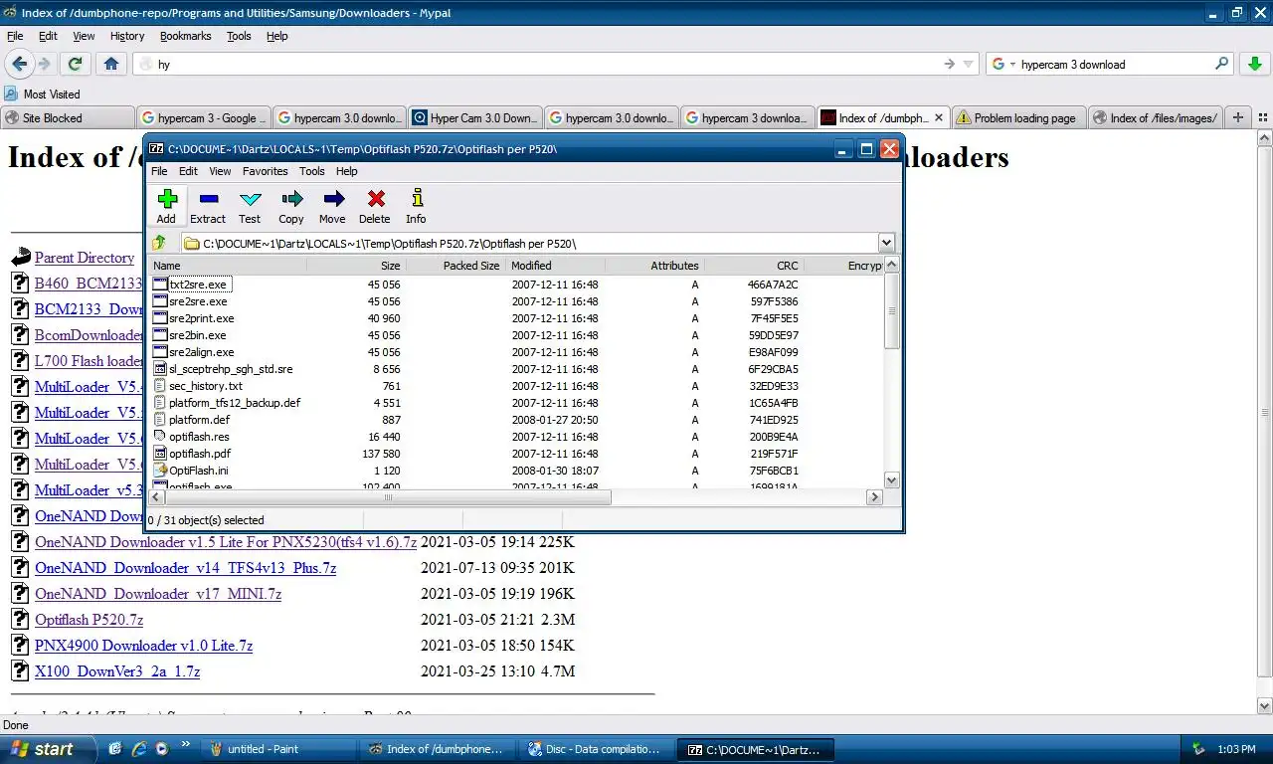The height and width of the screenshot is (764, 1273).
Task: Switch to the Hyper Cam 3.0 Down... tab
Action: tap(474, 117)
